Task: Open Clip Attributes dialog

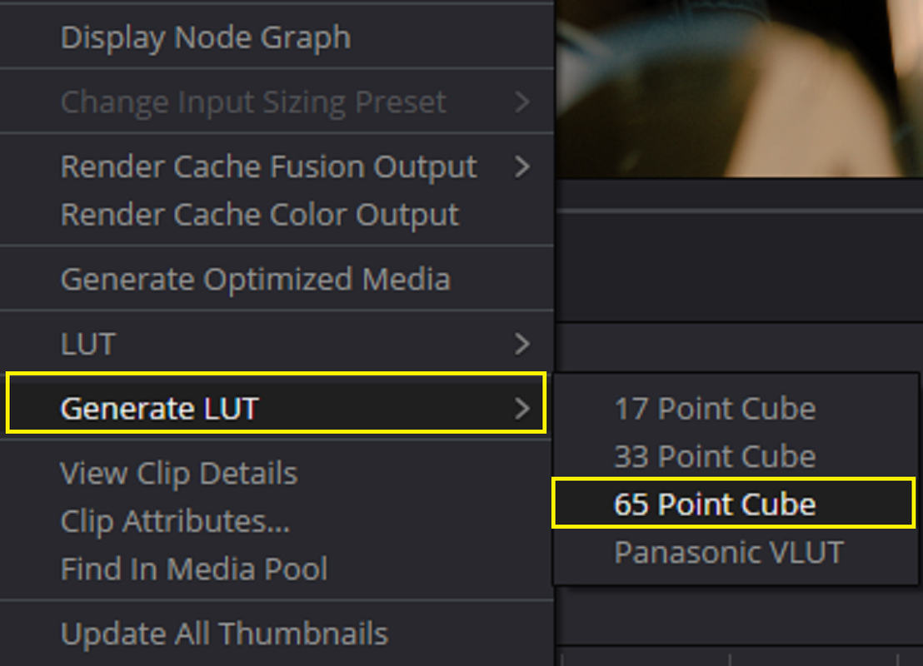Action: (277, 521)
